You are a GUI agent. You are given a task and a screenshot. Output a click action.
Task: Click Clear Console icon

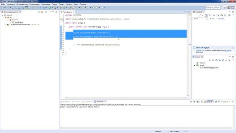202,102
